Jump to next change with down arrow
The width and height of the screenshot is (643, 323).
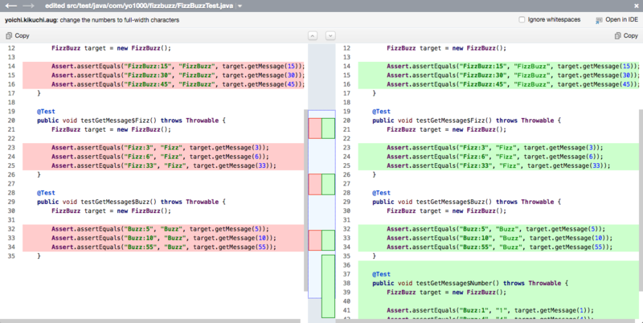point(330,35)
